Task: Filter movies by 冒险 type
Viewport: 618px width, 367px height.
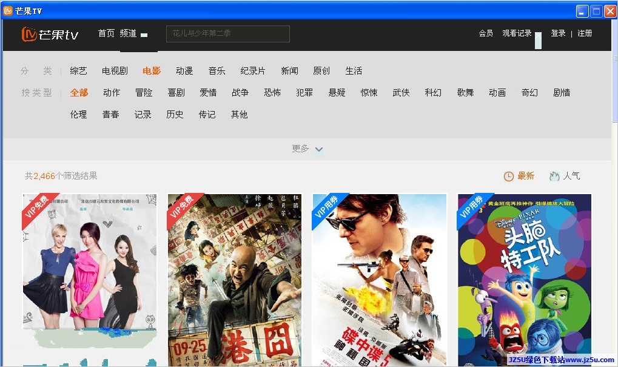Action: tap(144, 93)
